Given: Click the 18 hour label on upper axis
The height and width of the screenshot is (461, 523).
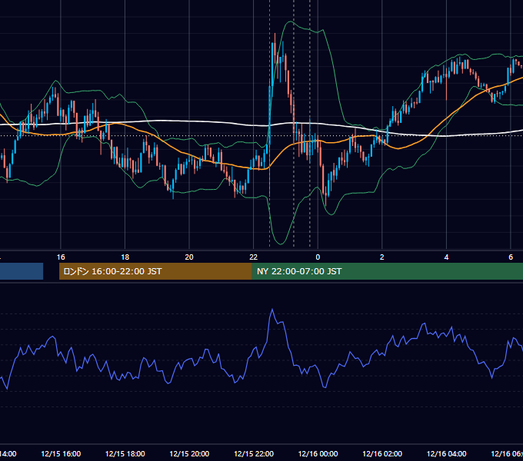Looking at the screenshot, I should click(x=125, y=257).
